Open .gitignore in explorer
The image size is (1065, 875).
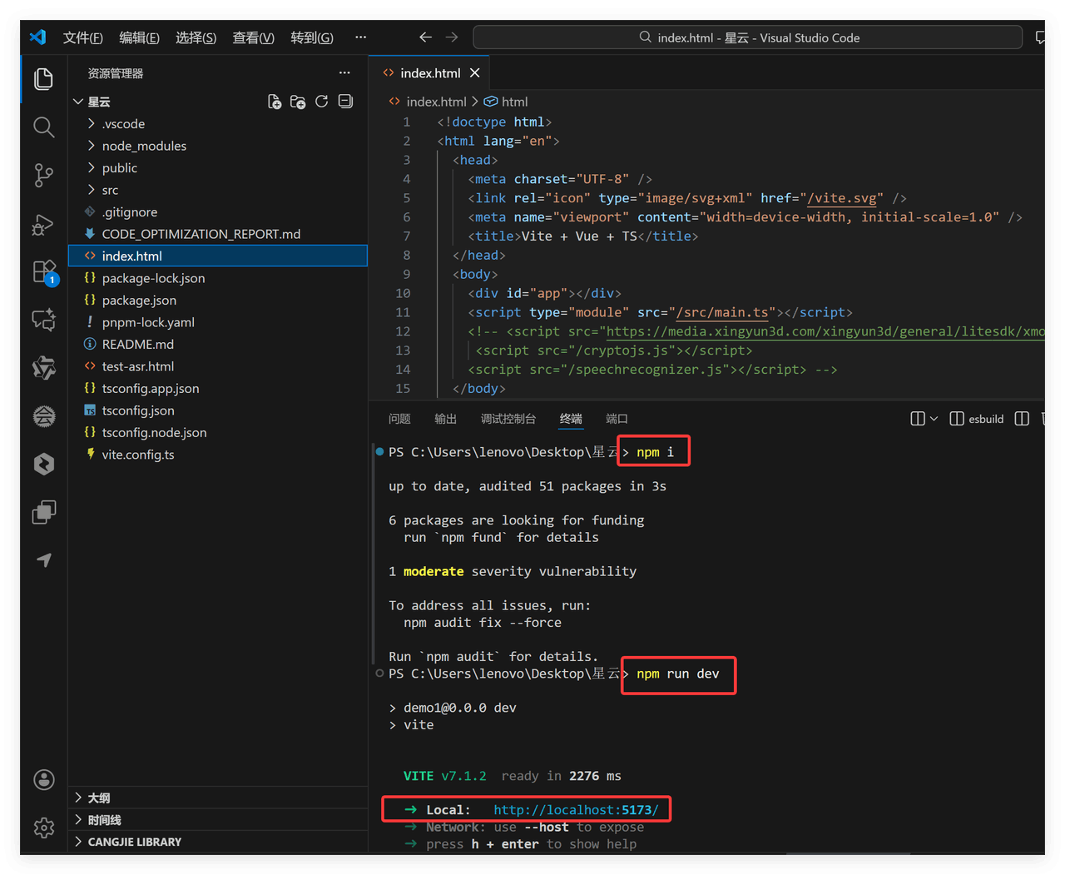coord(218,211)
